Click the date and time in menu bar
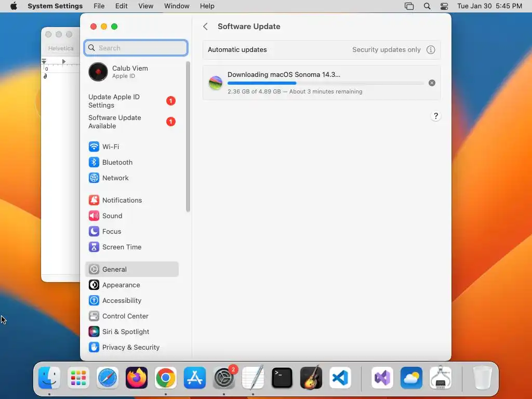 (489, 6)
